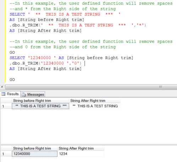Screen dimensions: 177x162
Task: Click first grid's 'String before Right trim' header
Action: click(40, 101)
